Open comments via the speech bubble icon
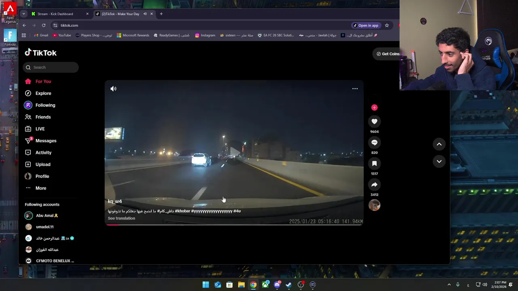Image resolution: width=518 pixels, height=291 pixels. (x=374, y=142)
